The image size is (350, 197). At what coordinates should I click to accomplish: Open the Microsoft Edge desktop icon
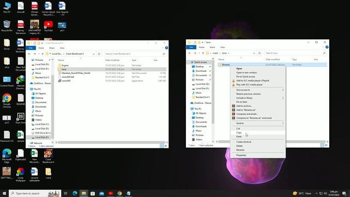pos(7,155)
